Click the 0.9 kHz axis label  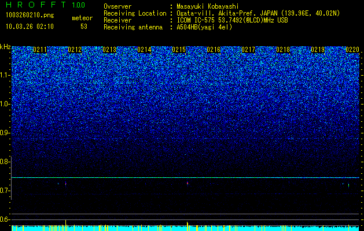click(5, 133)
